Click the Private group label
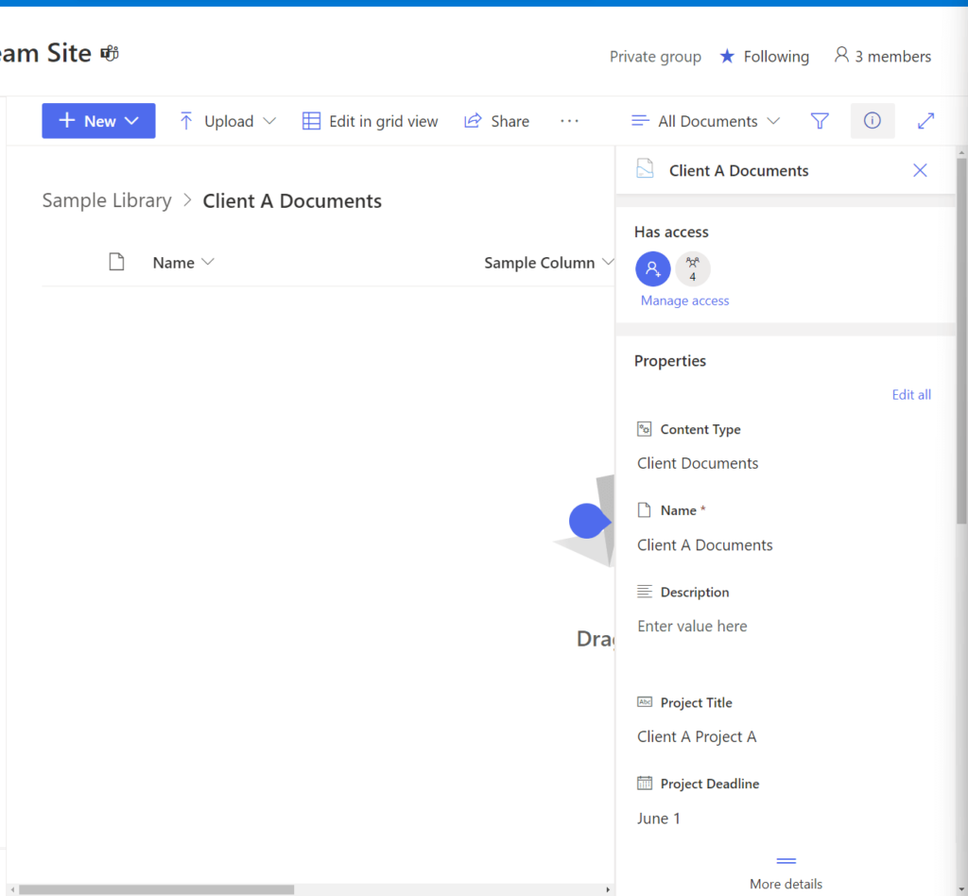Image resolution: width=968 pixels, height=896 pixels. (655, 56)
